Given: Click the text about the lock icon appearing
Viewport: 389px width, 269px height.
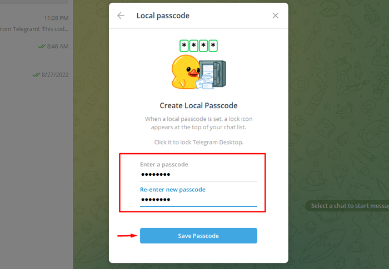Looking at the screenshot, I should (198, 123).
